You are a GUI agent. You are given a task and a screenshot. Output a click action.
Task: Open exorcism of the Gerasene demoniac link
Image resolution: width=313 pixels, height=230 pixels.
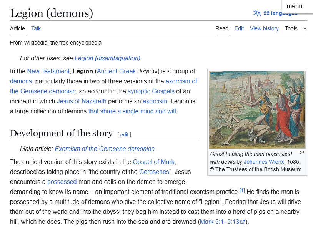tap(181, 81)
